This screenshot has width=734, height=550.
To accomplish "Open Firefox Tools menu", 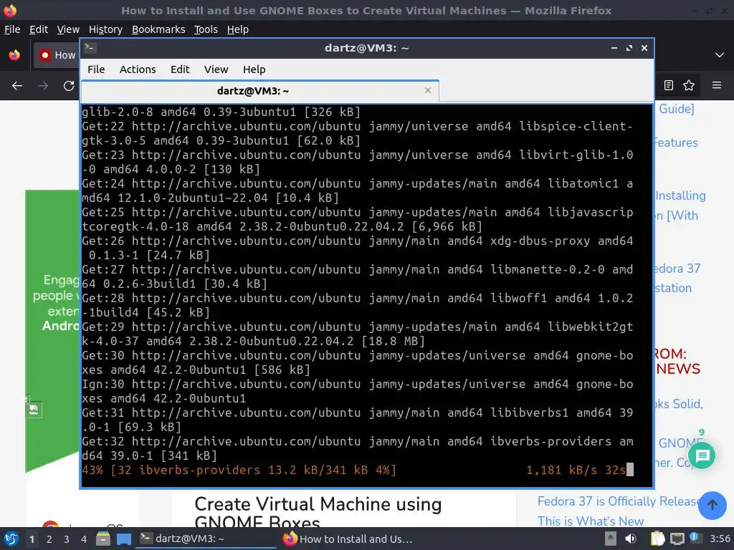I will [x=206, y=29].
